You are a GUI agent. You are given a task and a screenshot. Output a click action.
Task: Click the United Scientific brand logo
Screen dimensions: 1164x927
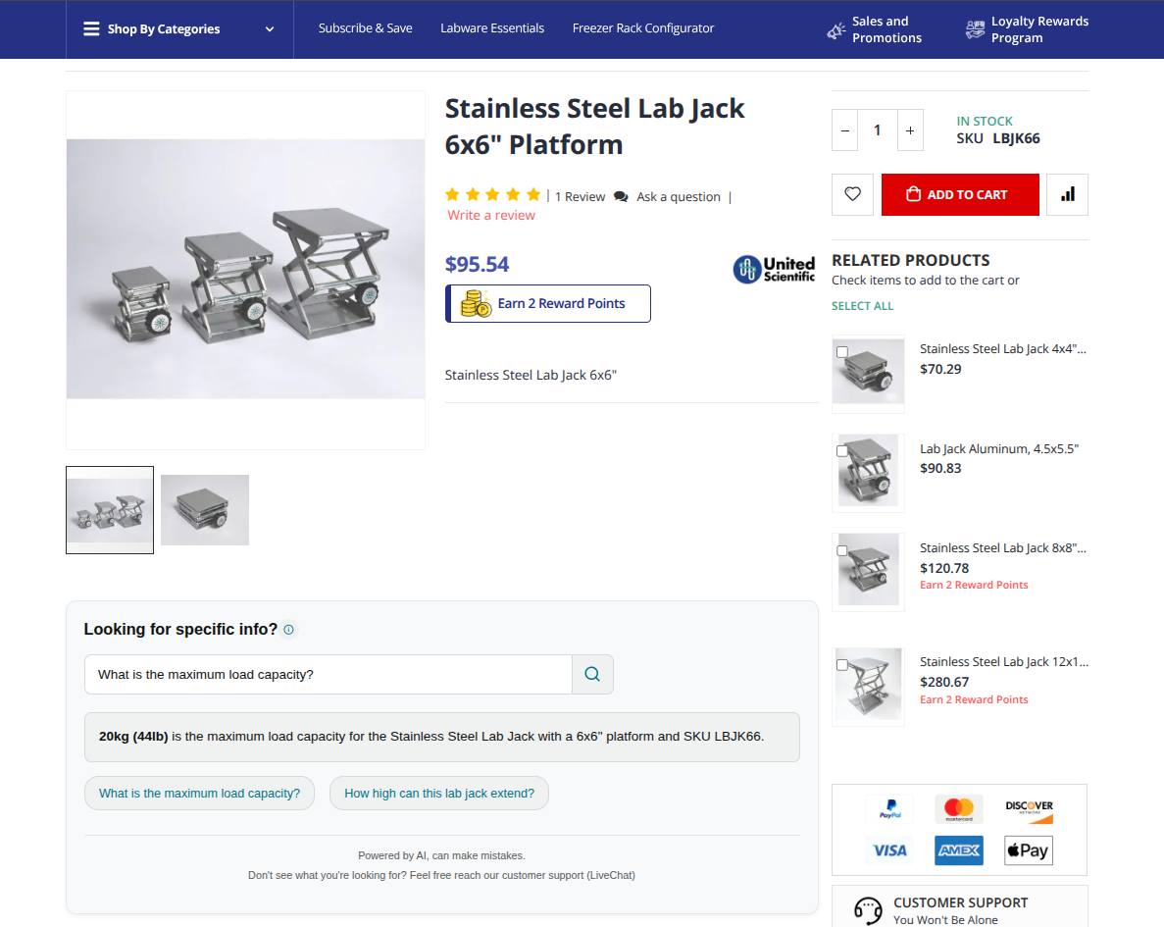[774, 270]
